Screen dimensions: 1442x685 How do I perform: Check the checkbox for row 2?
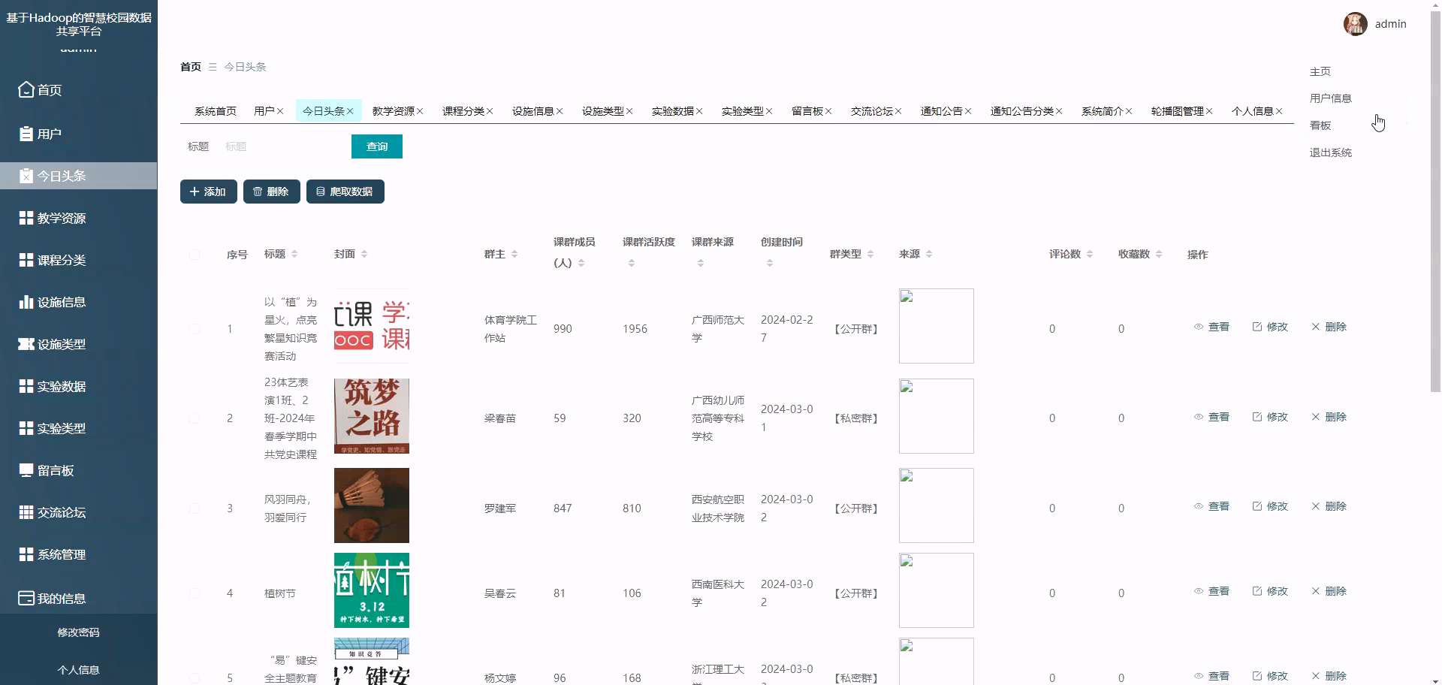pos(195,418)
